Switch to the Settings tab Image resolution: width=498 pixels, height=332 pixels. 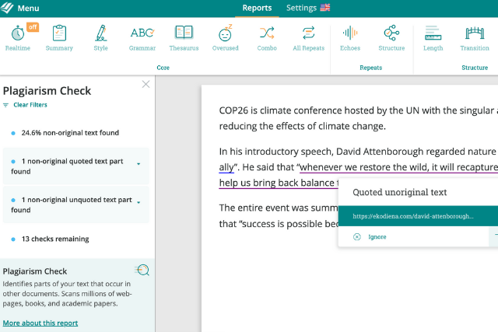(x=301, y=8)
